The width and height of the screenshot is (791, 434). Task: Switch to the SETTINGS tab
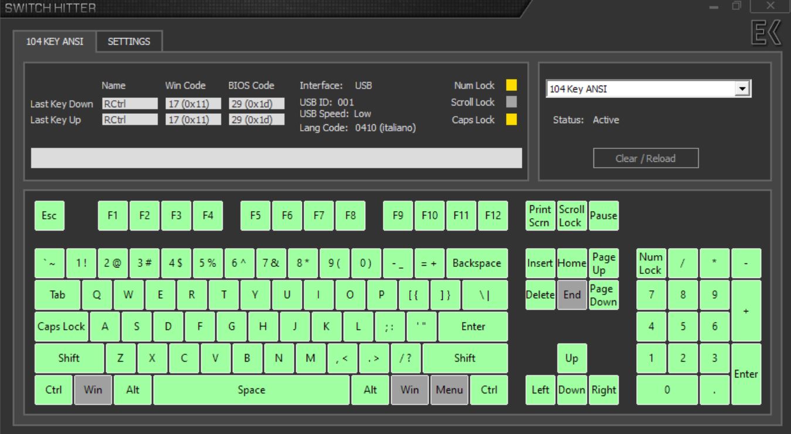point(129,42)
